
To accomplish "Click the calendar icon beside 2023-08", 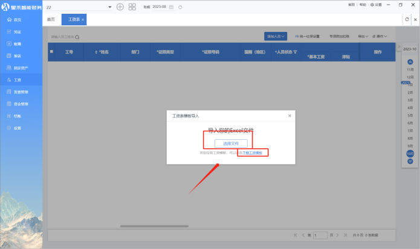I will click(x=172, y=7).
